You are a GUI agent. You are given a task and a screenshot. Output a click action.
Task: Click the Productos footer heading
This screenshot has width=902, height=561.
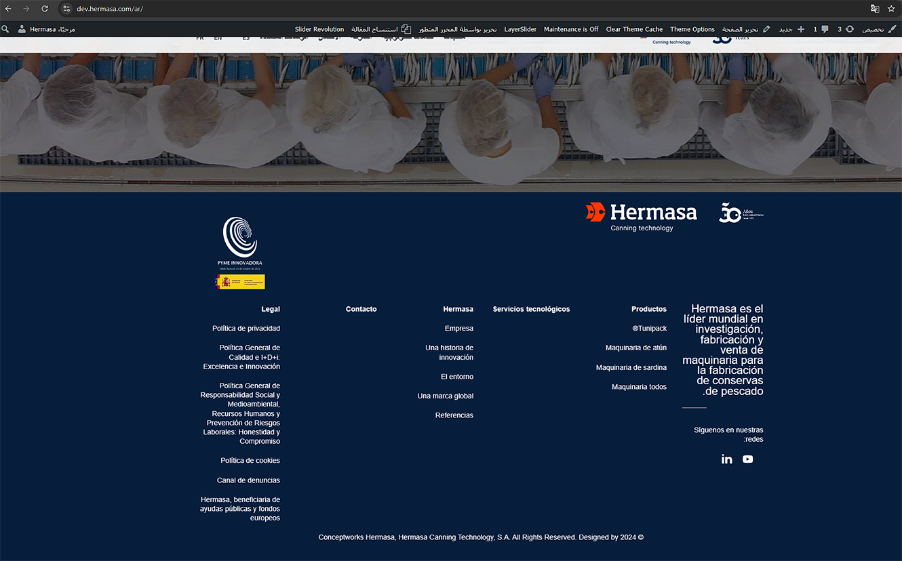649,309
